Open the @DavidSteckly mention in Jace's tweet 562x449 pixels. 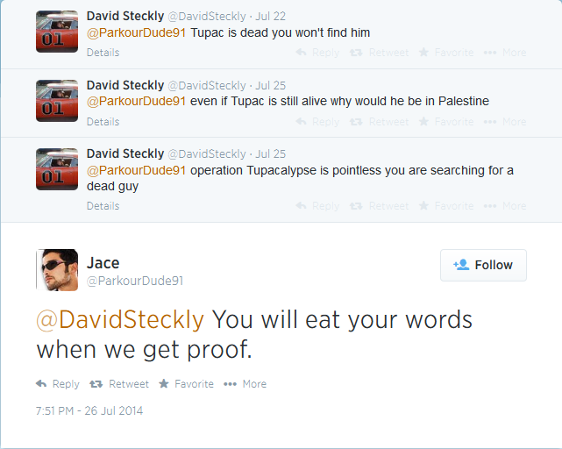coord(120,319)
